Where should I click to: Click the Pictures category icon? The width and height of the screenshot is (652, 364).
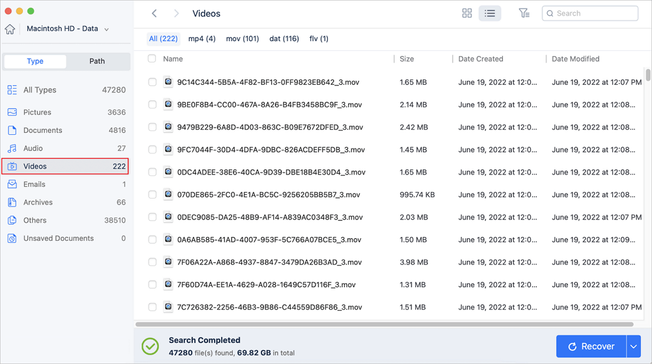pos(12,112)
